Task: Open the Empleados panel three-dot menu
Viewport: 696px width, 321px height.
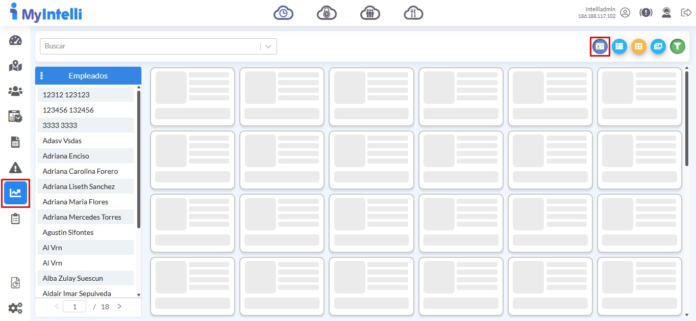Action: [42, 76]
